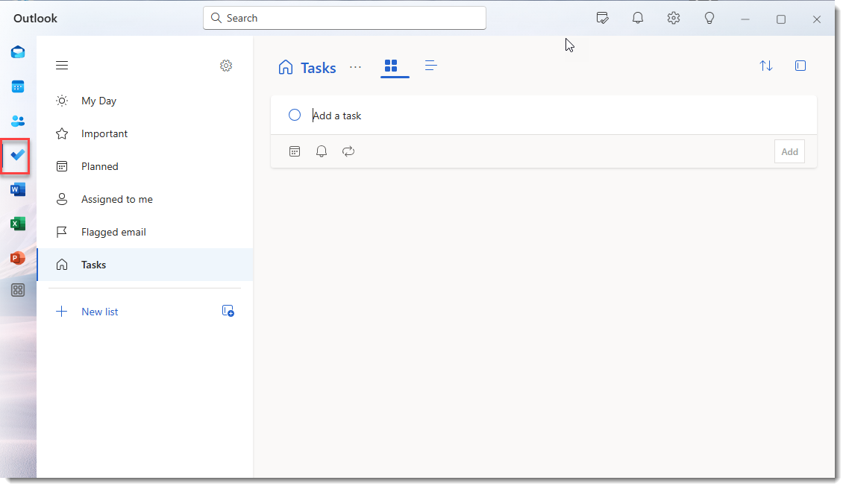
Task: Open To Do settings via the sidebar gear
Action: [226, 66]
